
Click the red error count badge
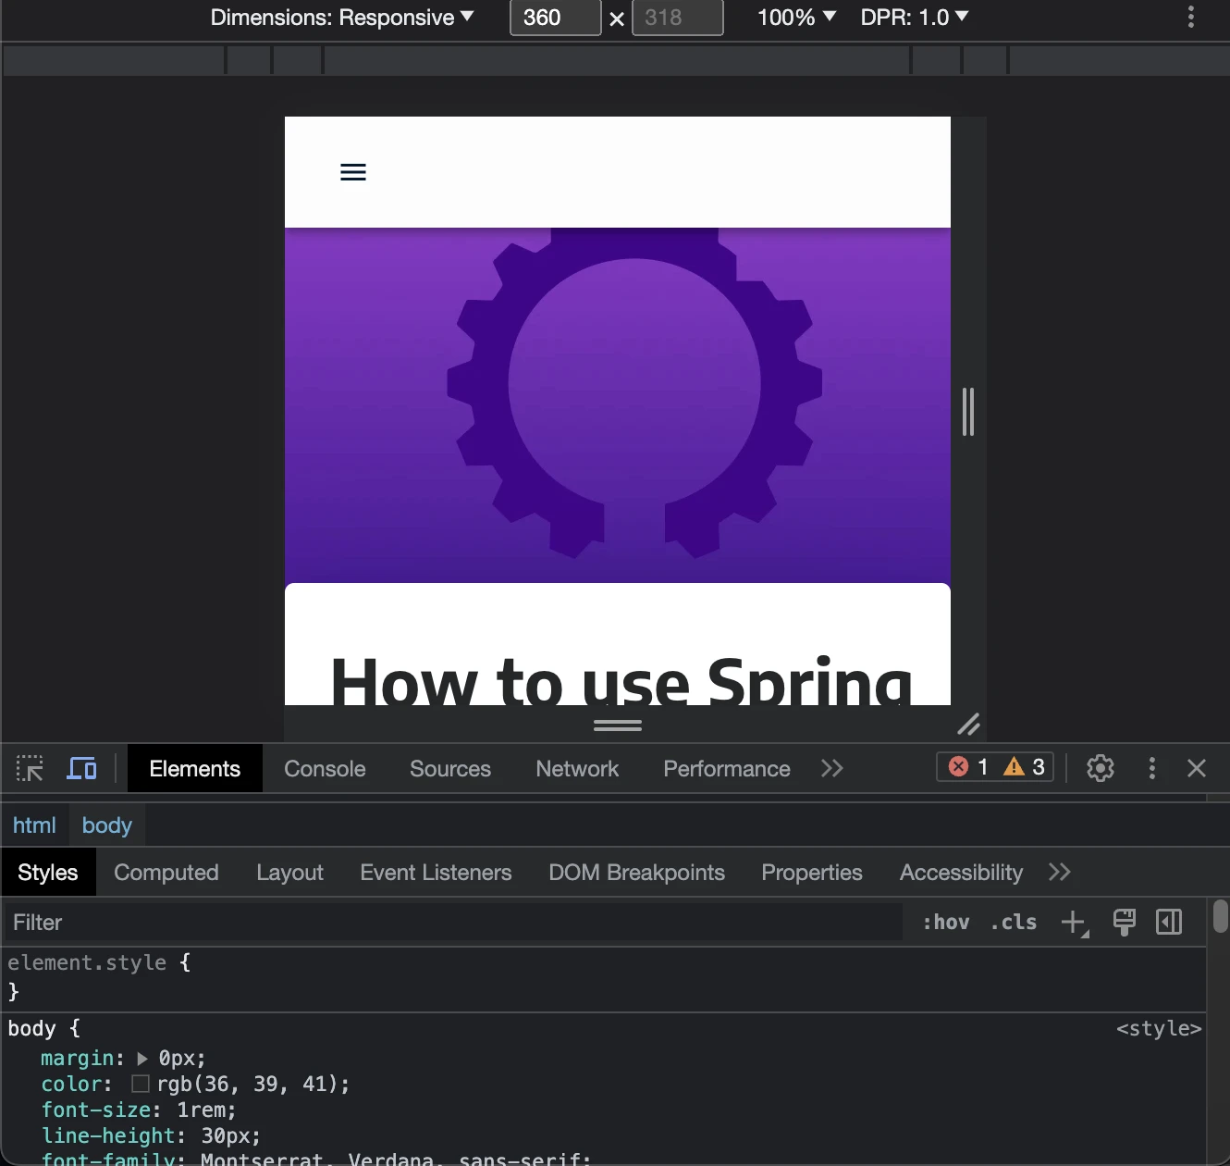(x=969, y=767)
